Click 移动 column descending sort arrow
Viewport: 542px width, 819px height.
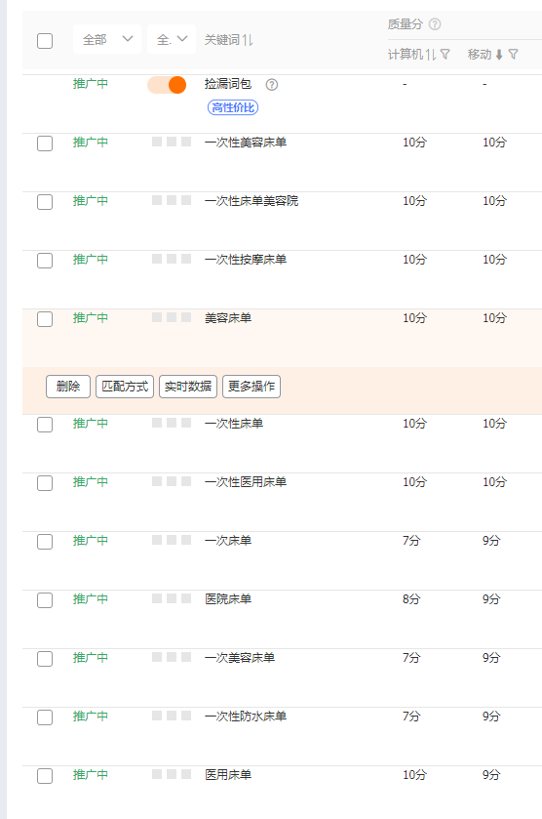[499, 55]
